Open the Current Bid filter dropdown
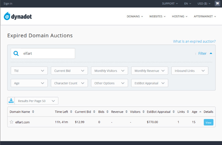This screenshot has width=222, height=145. coord(69,71)
